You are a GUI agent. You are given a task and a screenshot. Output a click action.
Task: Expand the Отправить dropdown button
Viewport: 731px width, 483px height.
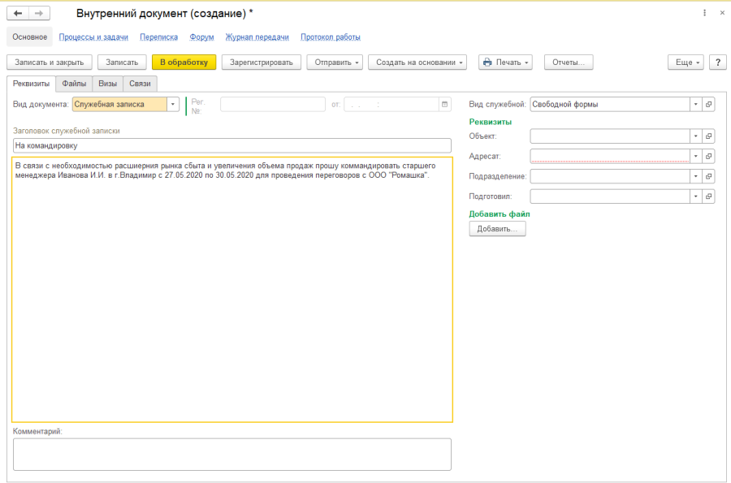tap(334, 63)
